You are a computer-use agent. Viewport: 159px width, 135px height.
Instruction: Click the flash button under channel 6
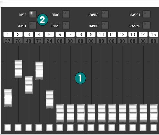60,127
